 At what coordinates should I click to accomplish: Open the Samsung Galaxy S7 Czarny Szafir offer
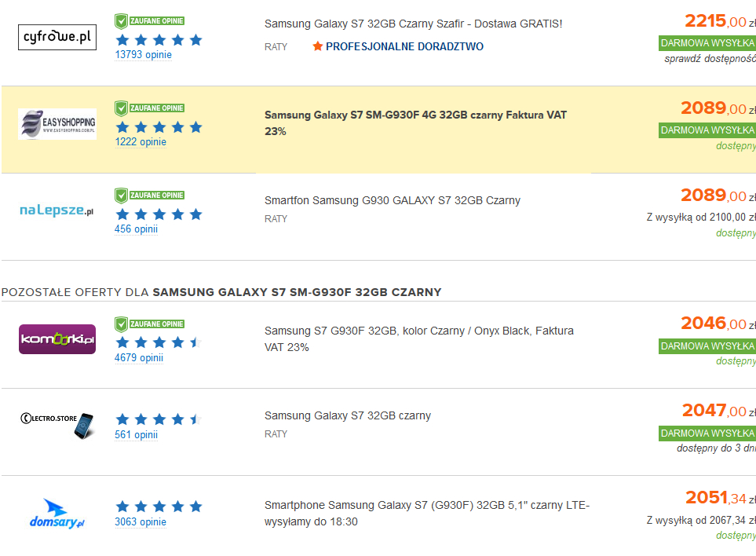pyautogui.click(x=413, y=24)
